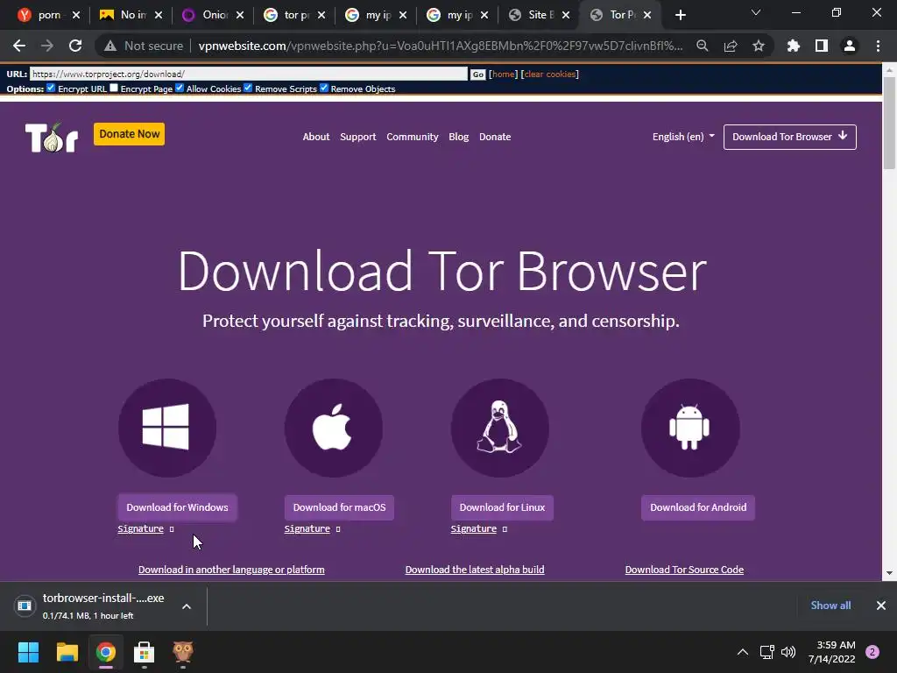
Task: Open the Extensions puzzle icon
Action: (x=794, y=46)
